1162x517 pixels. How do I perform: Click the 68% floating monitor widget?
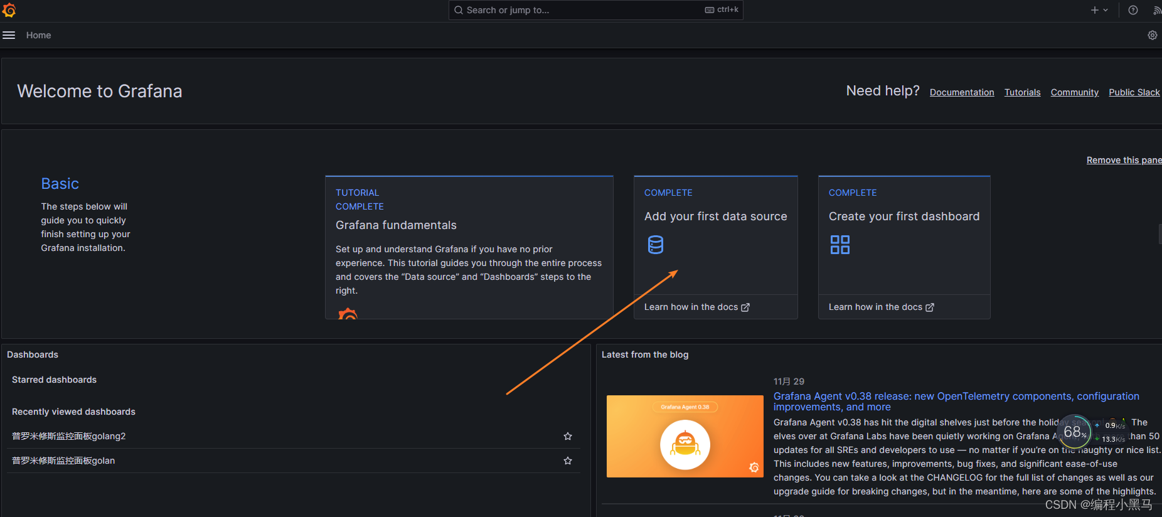click(1074, 432)
